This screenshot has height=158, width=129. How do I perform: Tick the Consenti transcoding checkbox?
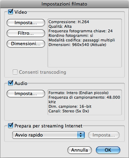pos(15,72)
